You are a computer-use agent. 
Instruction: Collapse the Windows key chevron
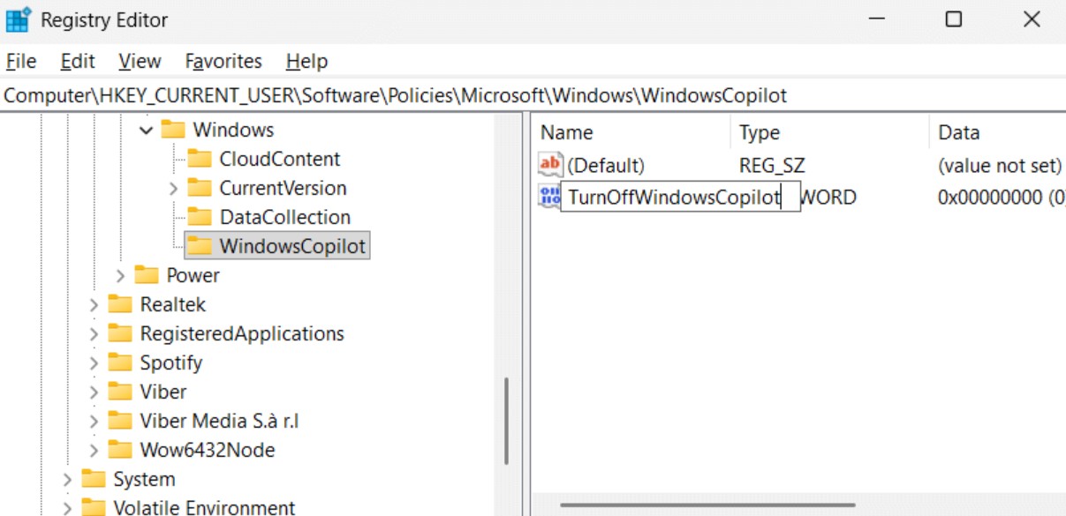(147, 130)
